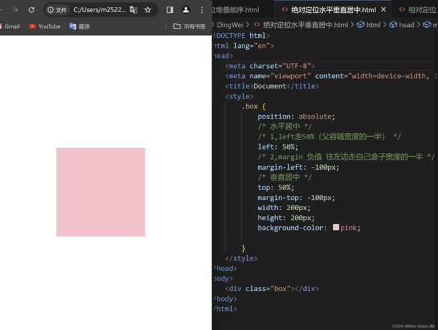
Task: Click the opening <style> tag line
Action: click(x=239, y=96)
